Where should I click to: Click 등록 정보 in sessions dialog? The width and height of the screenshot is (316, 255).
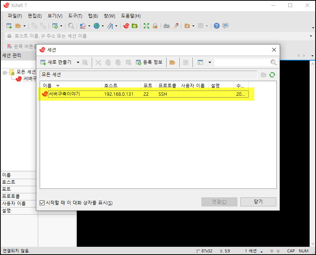click(x=149, y=62)
